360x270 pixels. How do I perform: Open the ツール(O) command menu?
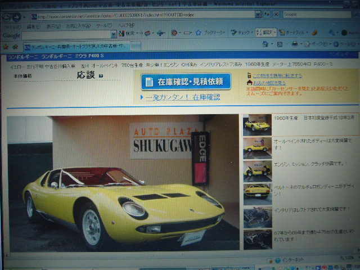click(x=346, y=44)
